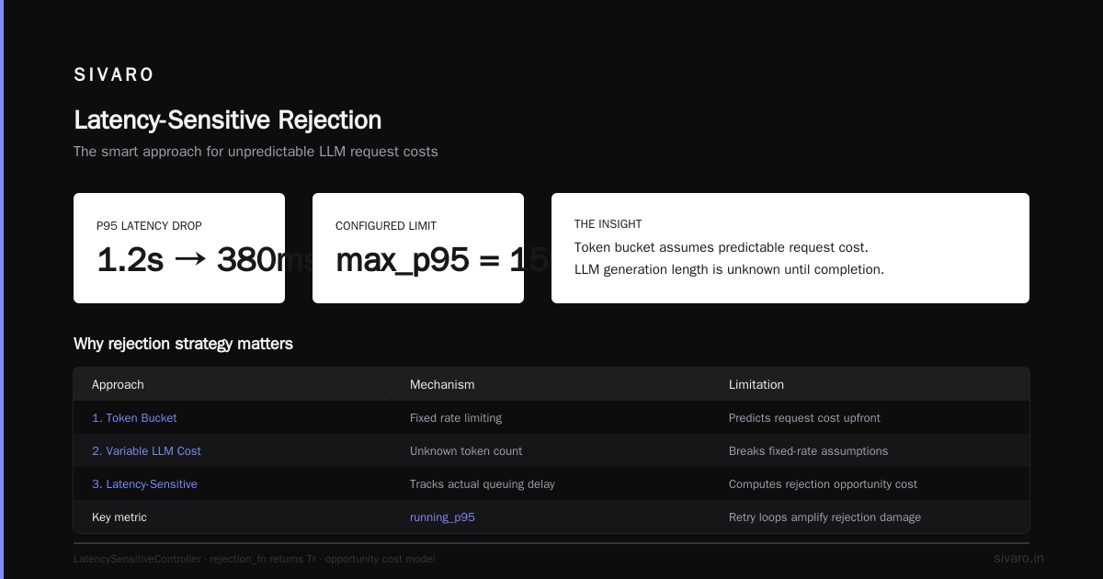Screen dimensions: 1103x579
Task: Click the LatencySensitiveController footer text
Action: click(x=137, y=559)
